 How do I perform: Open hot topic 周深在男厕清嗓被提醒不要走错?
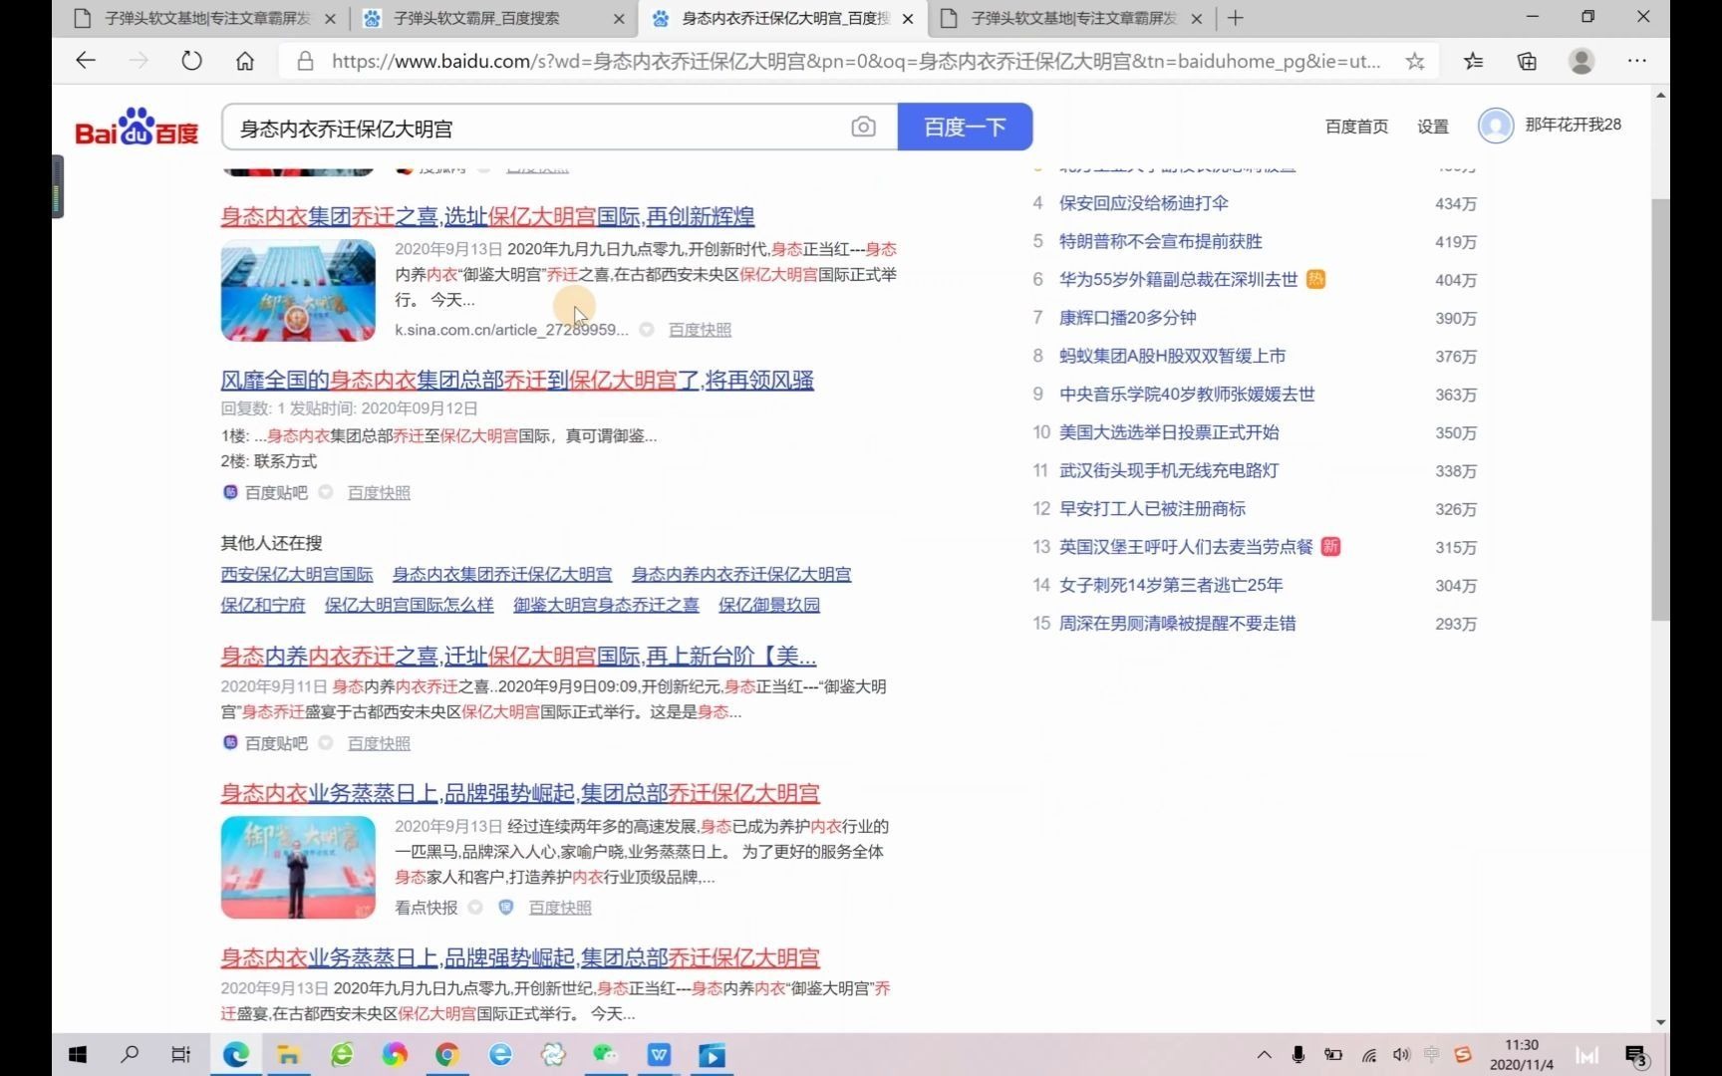point(1178,624)
